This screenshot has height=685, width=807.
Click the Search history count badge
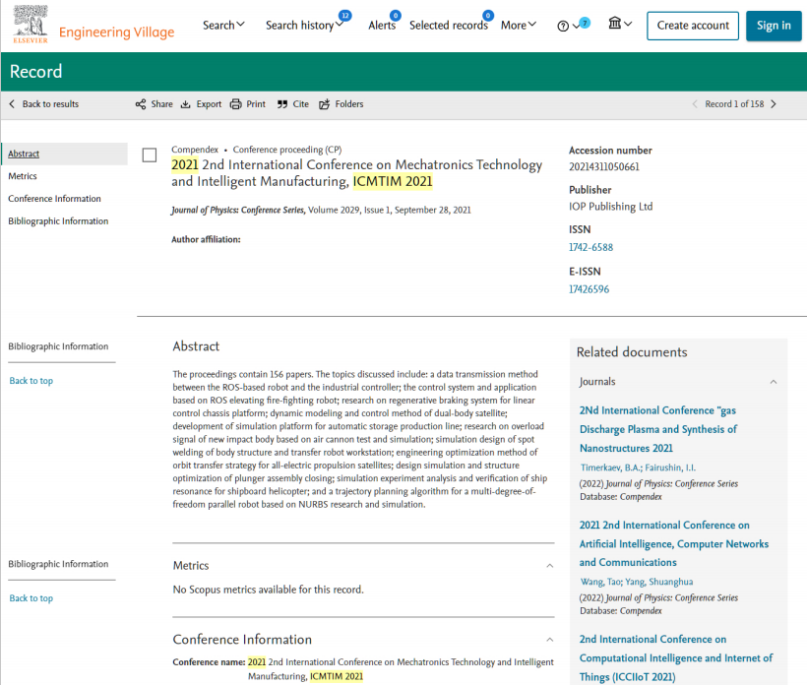point(345,16)
